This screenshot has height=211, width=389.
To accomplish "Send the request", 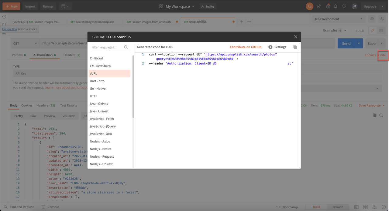I will (x=346, y=43).
